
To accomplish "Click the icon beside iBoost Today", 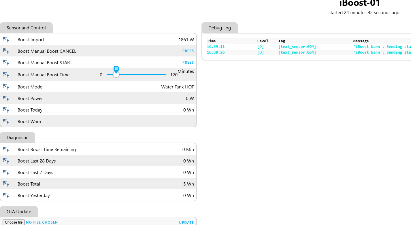I will click(6, 110).
